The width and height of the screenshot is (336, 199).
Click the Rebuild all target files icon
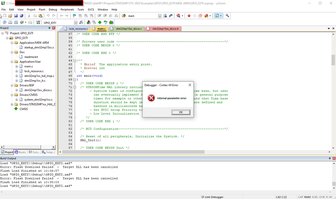[x=16, y=22]
